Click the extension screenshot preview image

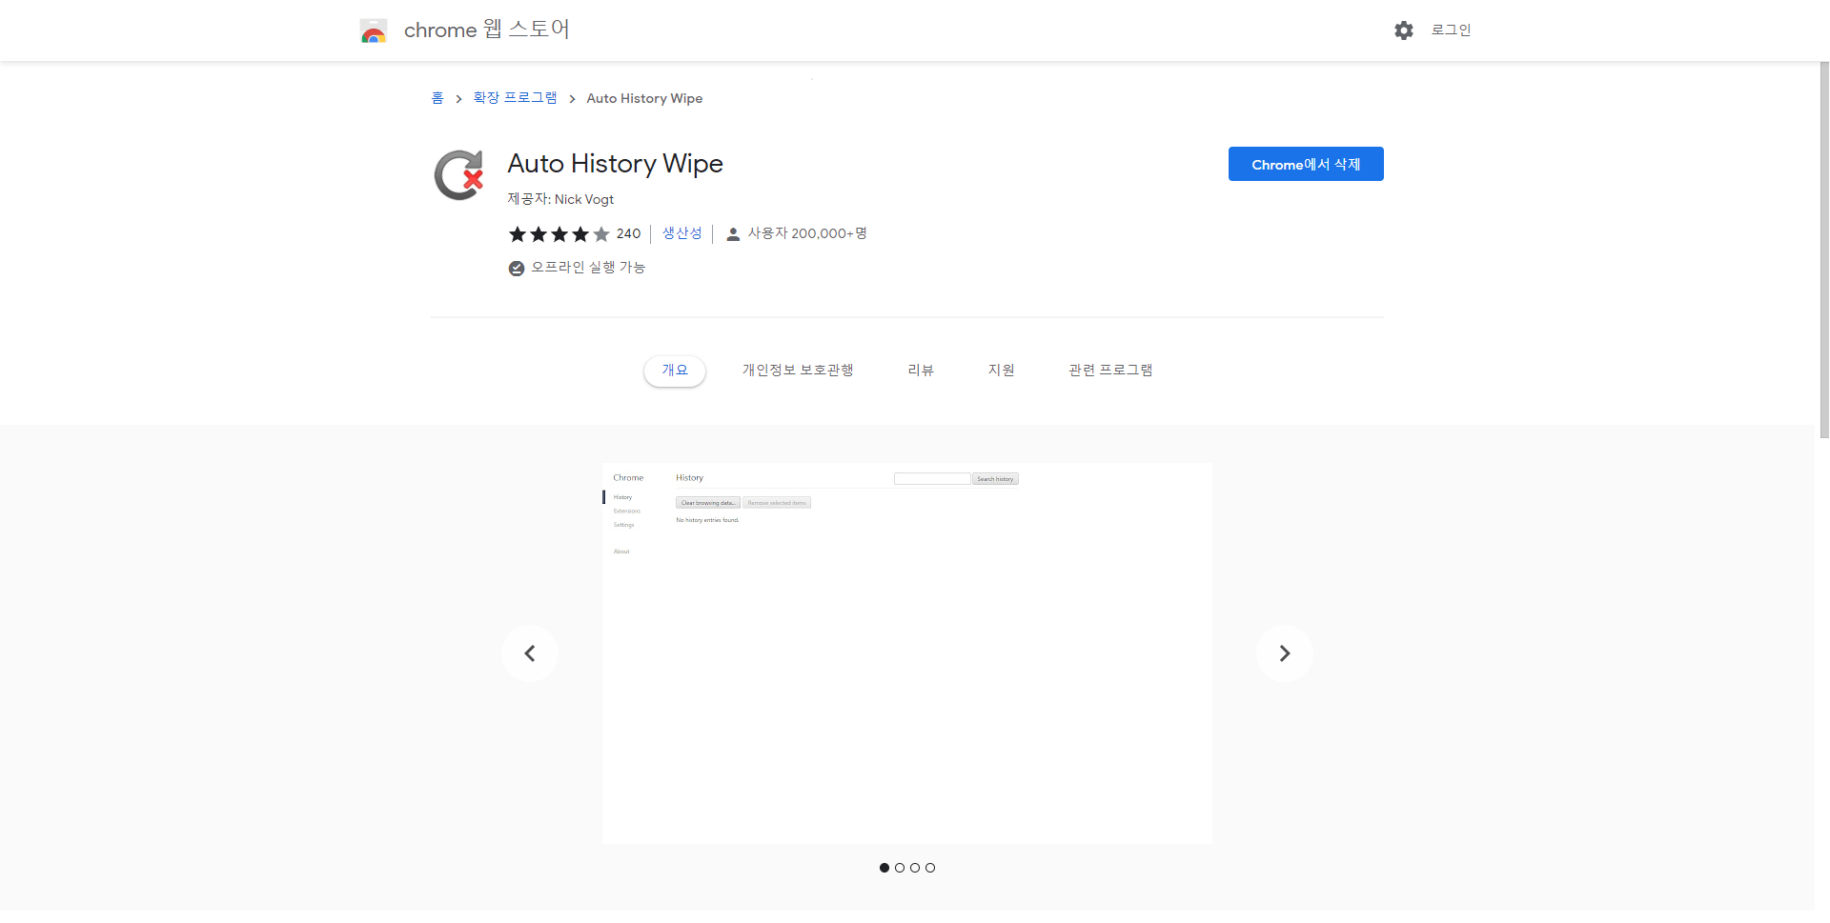(x=907, y=653)
